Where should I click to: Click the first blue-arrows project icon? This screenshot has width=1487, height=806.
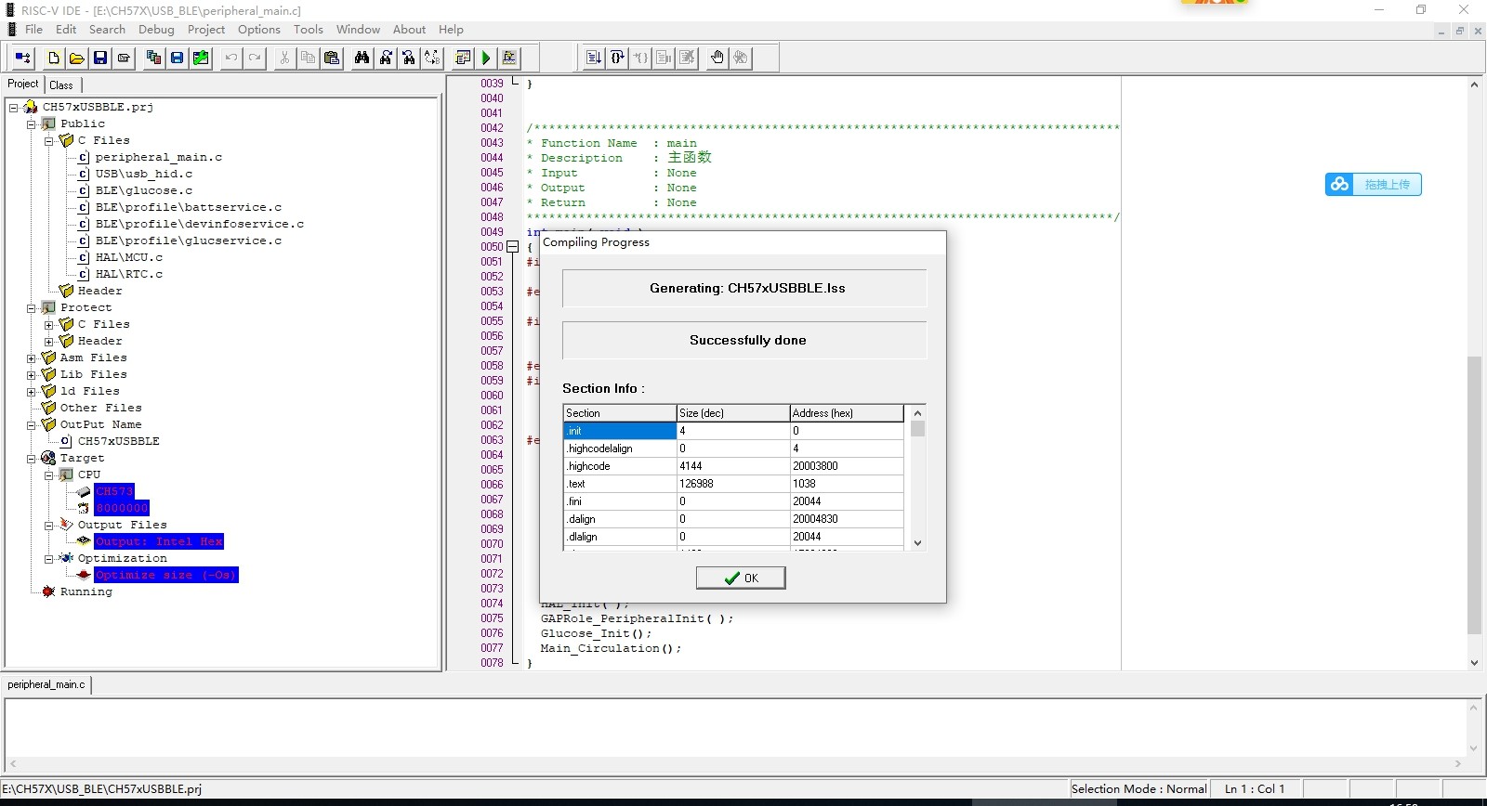click(23, 58)
